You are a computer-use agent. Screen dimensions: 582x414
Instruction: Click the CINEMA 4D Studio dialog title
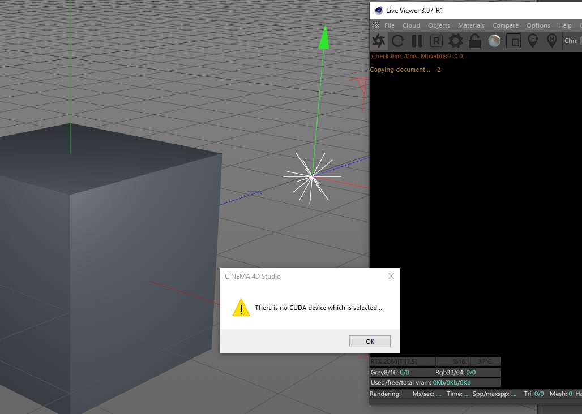click(x=253, y=277)
